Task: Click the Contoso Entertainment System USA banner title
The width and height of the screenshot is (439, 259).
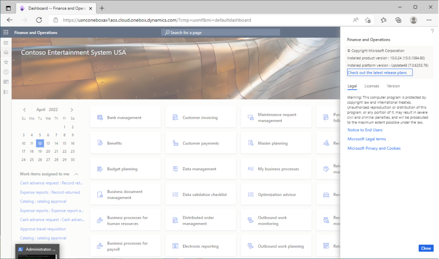Action: (x=73, y=52)
